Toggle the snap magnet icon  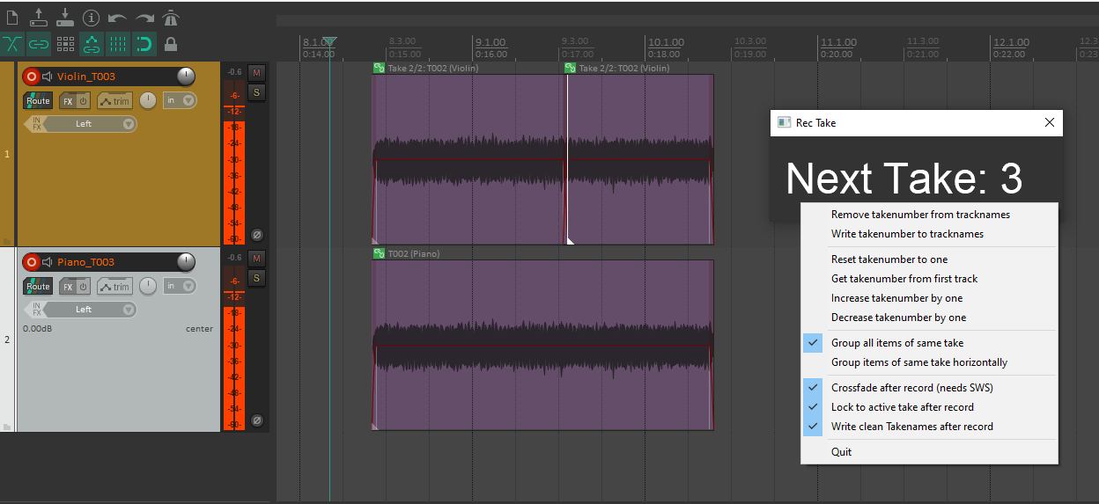(144, 43)
